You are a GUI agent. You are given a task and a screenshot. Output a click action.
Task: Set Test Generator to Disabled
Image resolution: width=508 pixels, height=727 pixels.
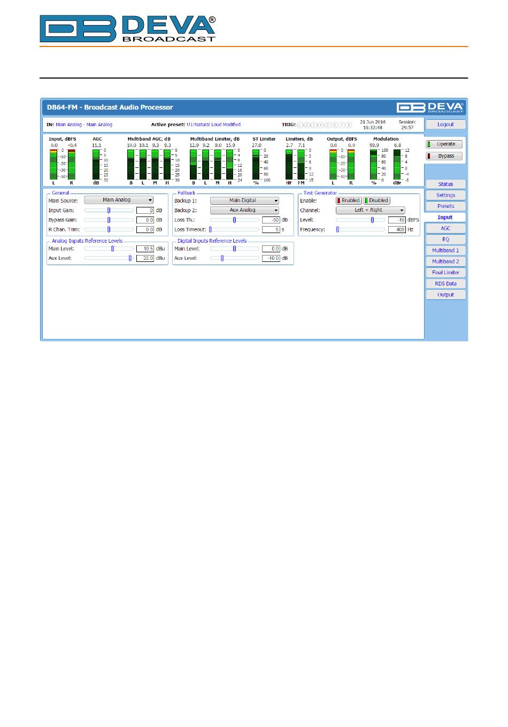pyautogui.click(x=376, y=200)
